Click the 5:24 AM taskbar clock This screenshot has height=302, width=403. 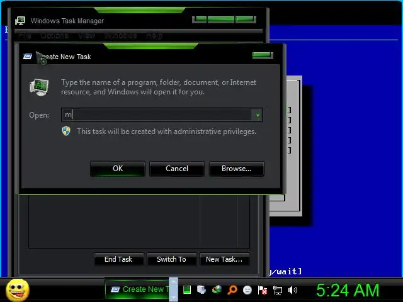pos(348,290)
